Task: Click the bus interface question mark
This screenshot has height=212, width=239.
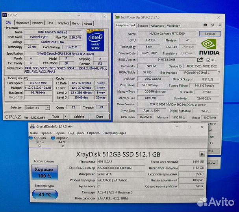Action: [x=219, y=73]
